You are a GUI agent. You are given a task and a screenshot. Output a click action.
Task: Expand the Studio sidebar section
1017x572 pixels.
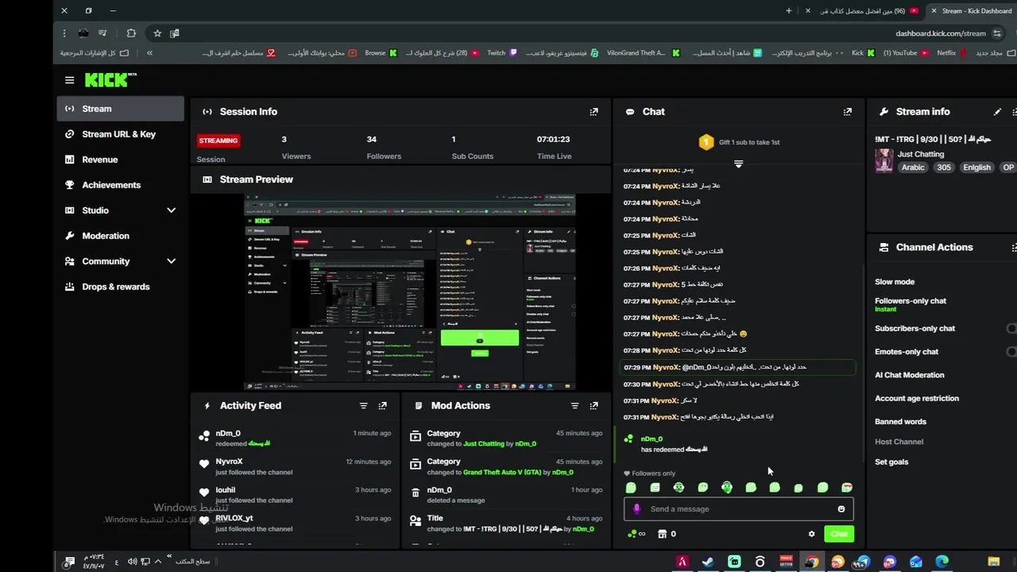tap(171, 211)
